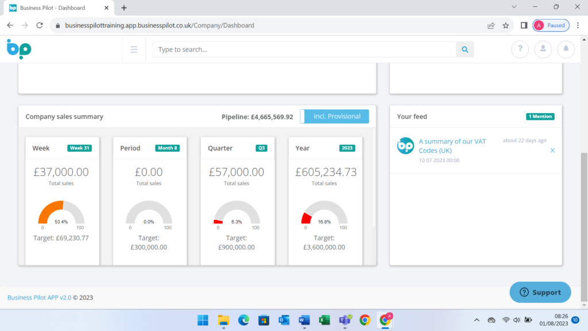This screenshot has width=588, height=331.
Task: Click the Your feed heading
Action: coord(412,117)
